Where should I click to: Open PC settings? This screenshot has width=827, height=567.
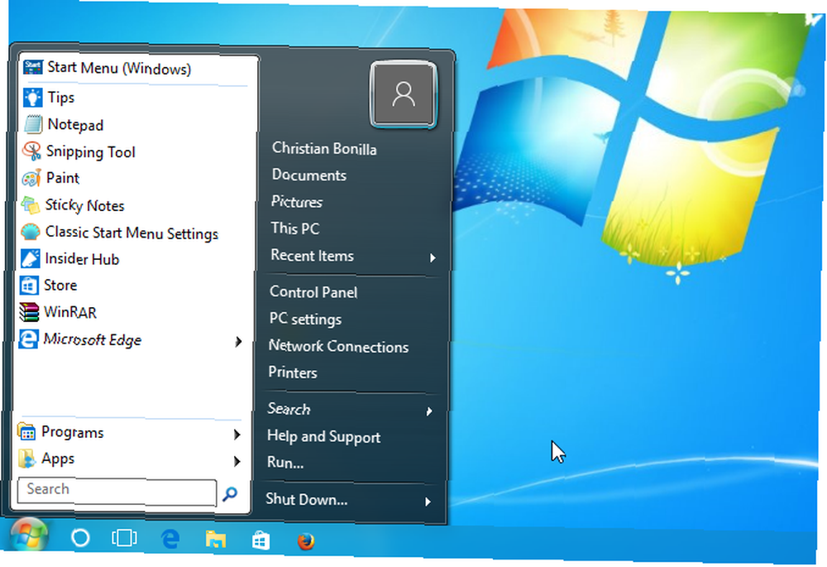click(x=305, y=319)
